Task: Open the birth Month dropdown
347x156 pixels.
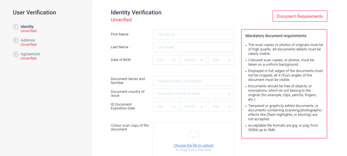Action: click(x=193, y=60)
